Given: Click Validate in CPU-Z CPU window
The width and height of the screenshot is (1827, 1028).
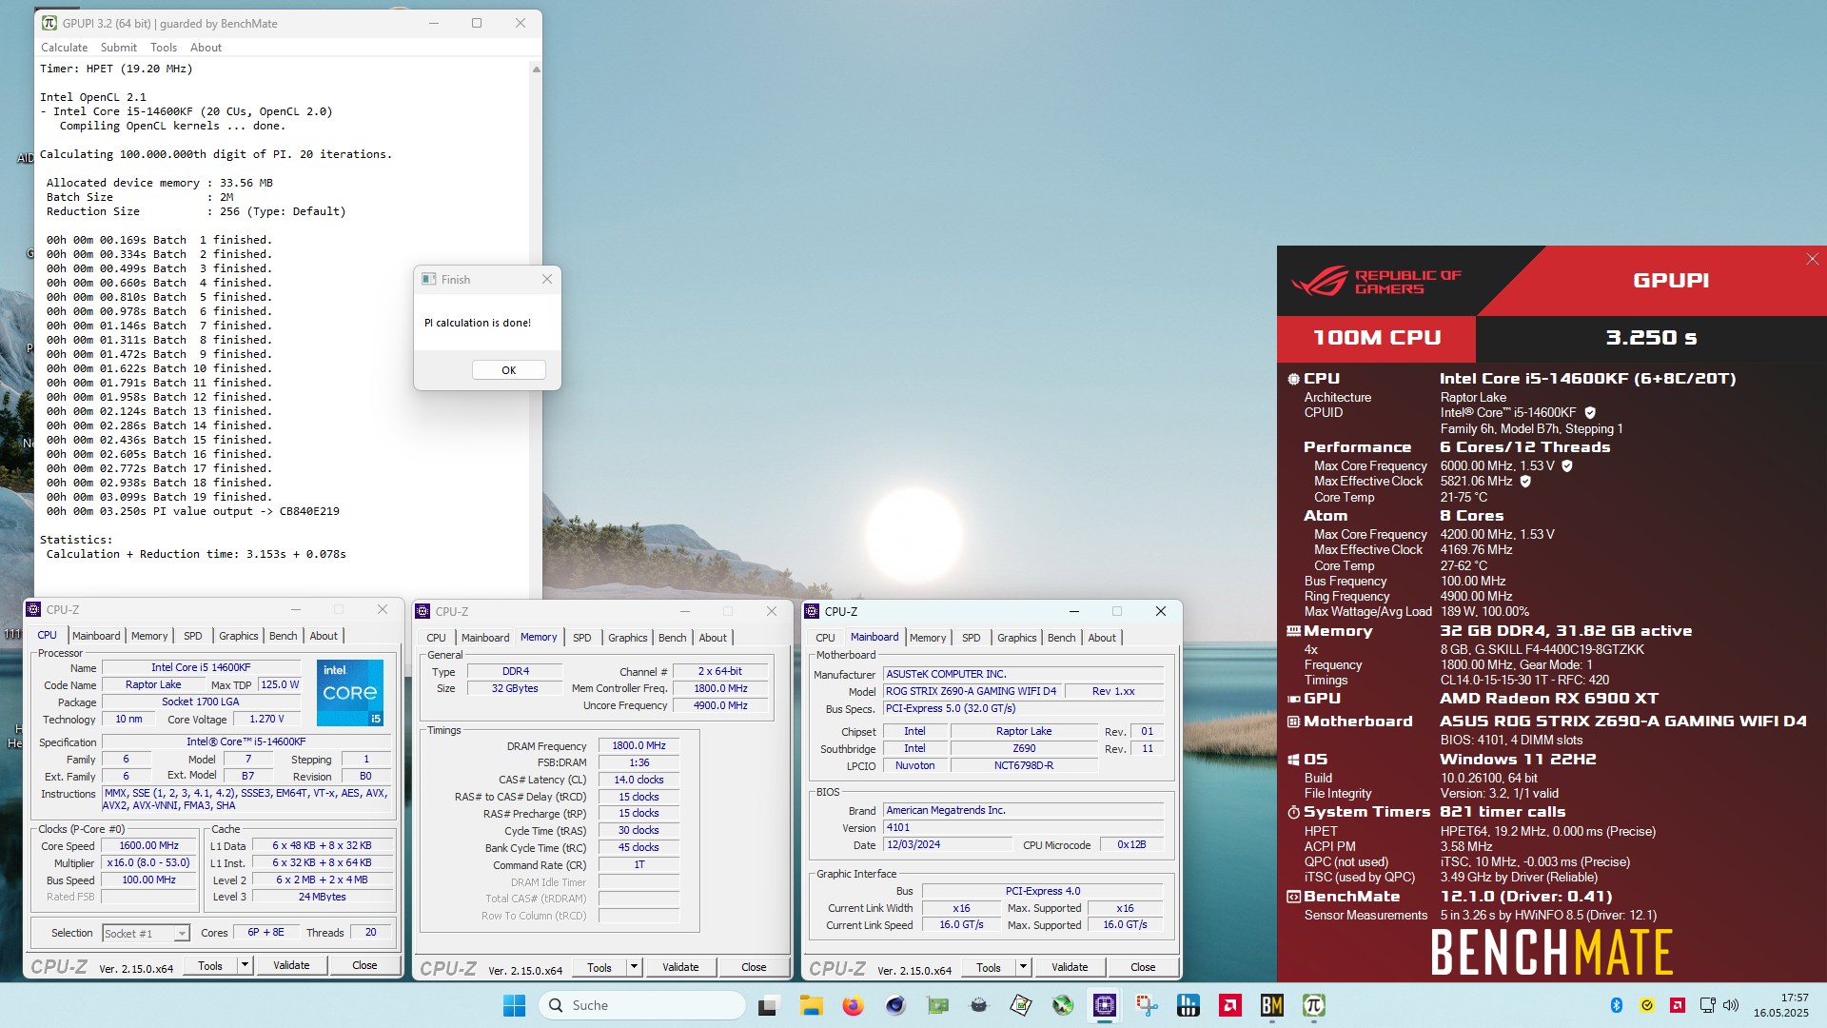Looking at the screenshot, I should point(291,965).
